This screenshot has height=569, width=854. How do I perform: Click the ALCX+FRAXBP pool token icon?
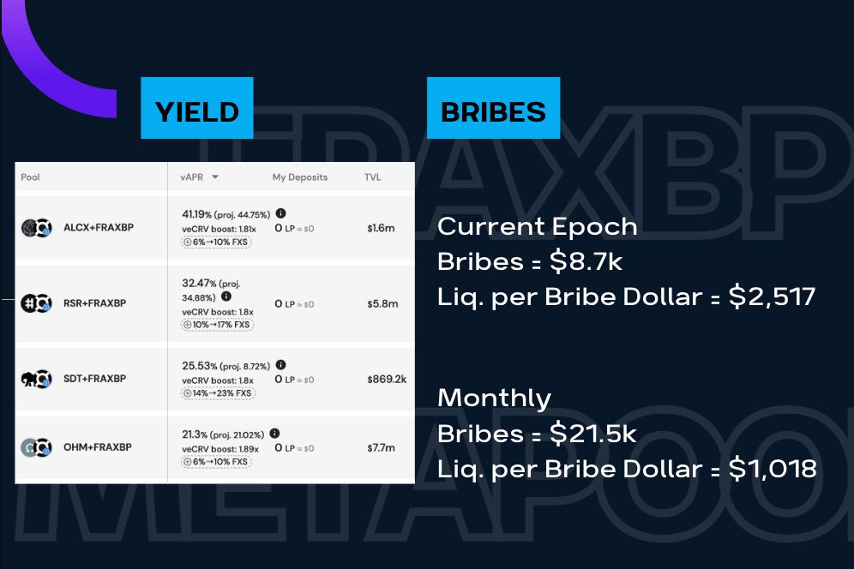tap(37, 228)
